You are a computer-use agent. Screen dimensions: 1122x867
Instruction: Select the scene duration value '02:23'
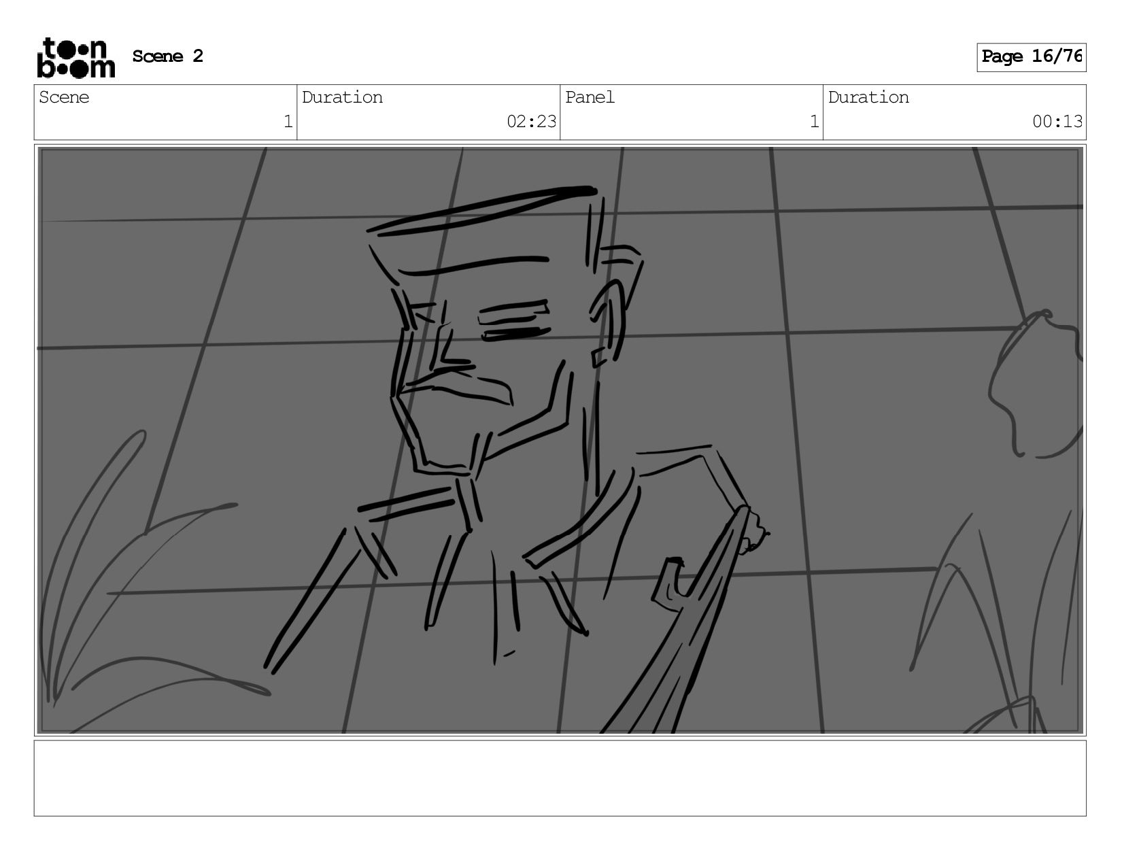click(x=531, y=122)
